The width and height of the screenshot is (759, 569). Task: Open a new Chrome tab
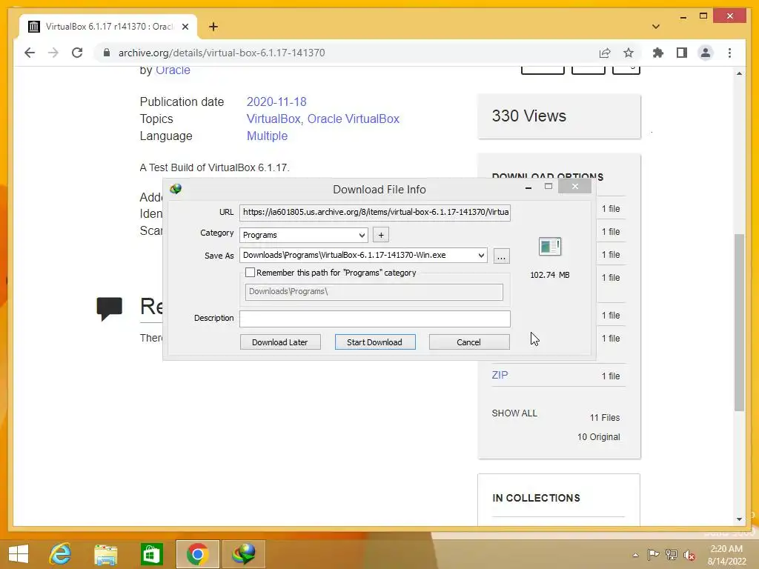click(x=213, y=27)
